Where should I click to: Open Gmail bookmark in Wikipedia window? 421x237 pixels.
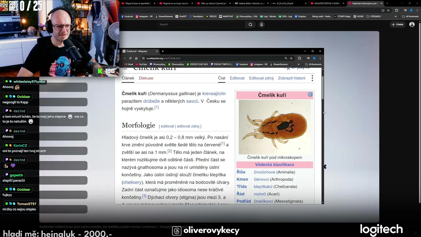[x=129, y=65]
